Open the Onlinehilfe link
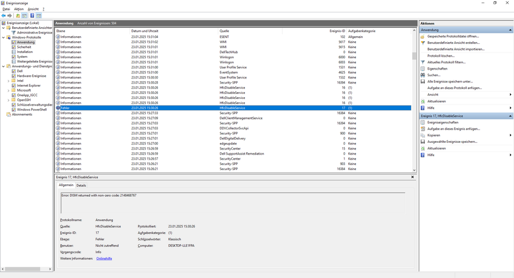514x278 pixels. click(104, 259)
